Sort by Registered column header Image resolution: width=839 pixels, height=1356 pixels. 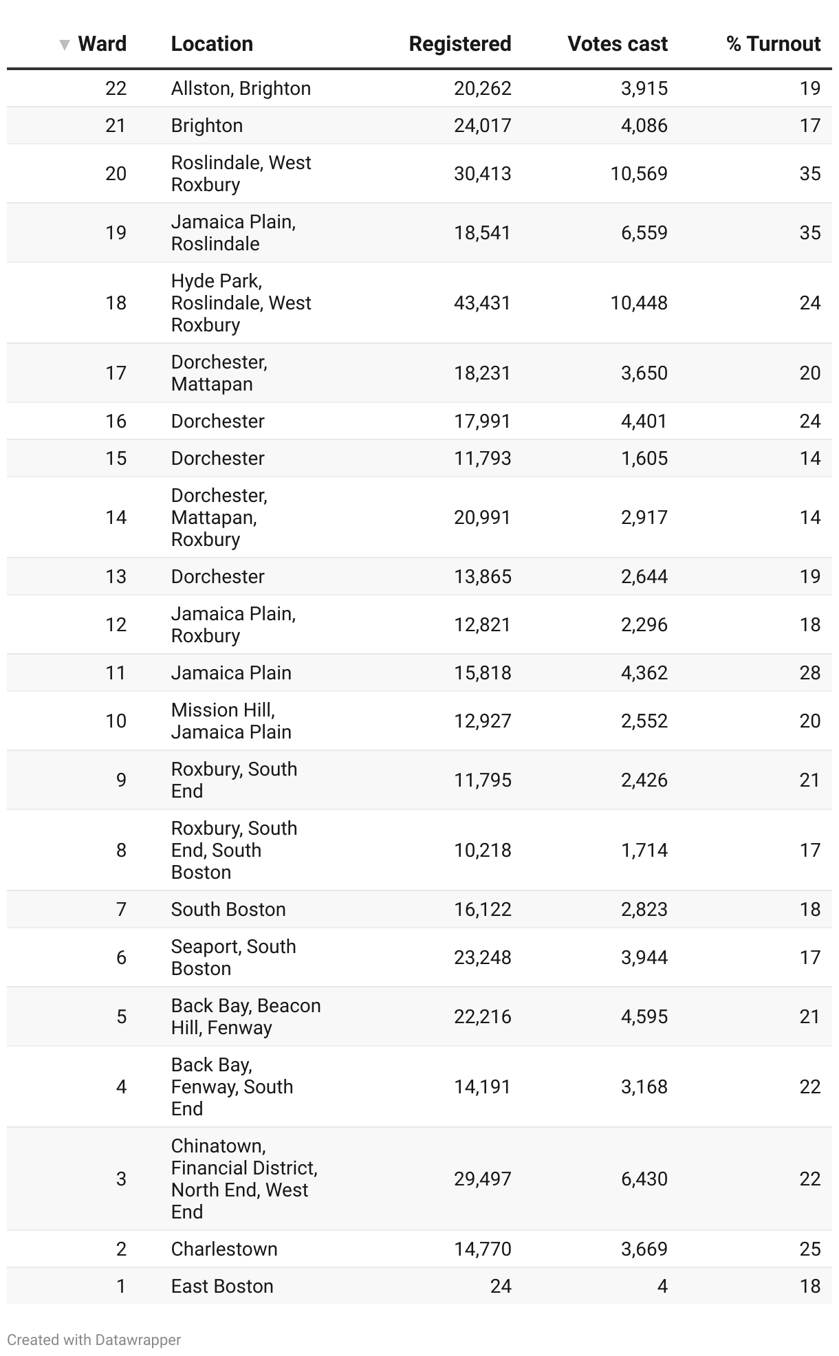click(459, 44)
